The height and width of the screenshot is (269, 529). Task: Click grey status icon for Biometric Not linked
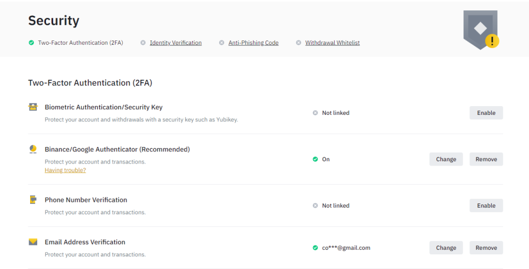click(315, 113)
